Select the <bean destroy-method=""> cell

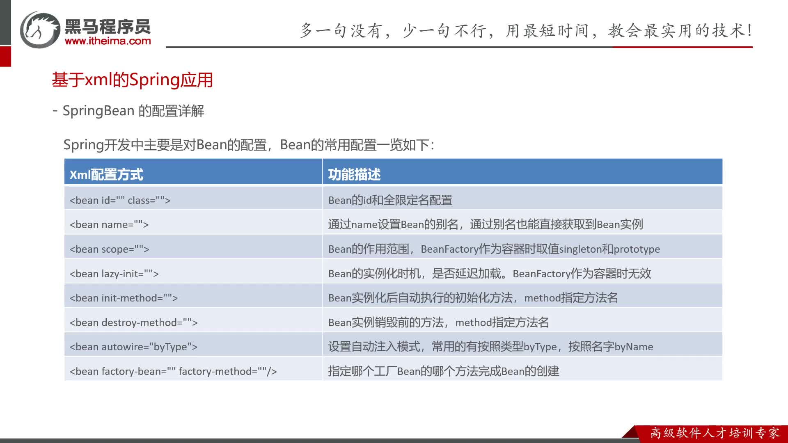pos(193,320)
